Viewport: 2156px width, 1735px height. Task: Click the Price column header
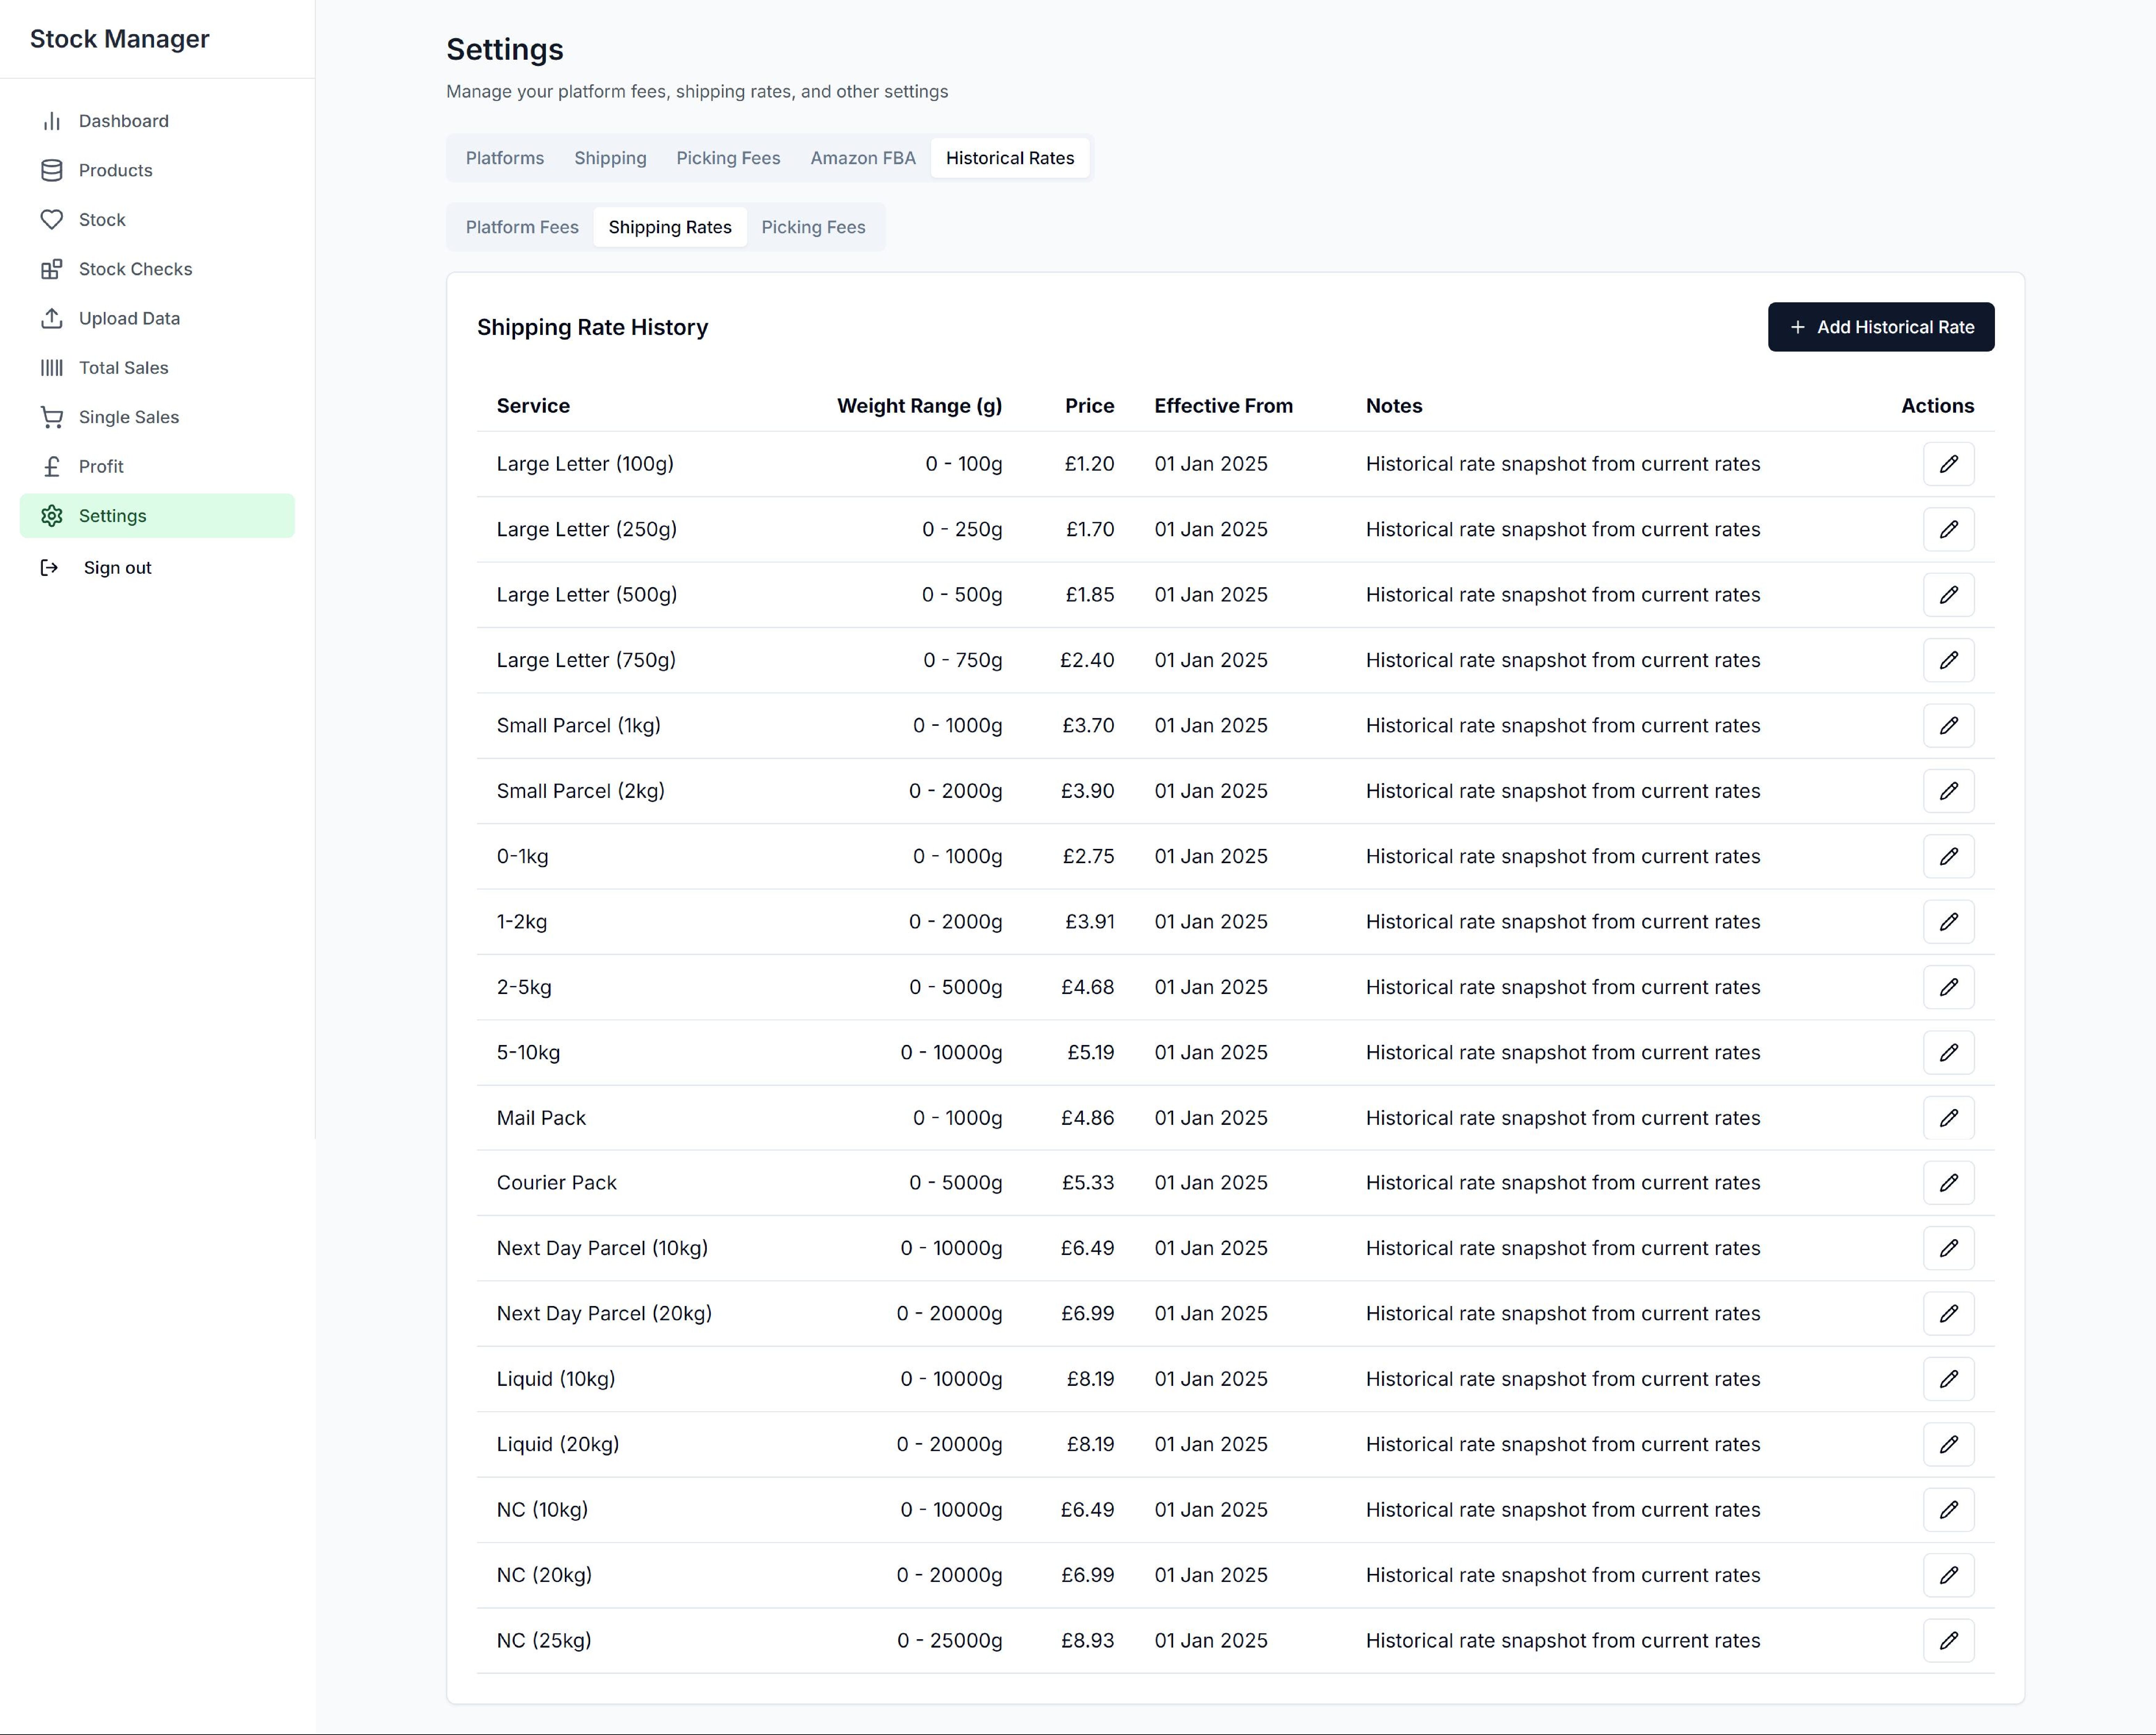tap(1090, 406)
